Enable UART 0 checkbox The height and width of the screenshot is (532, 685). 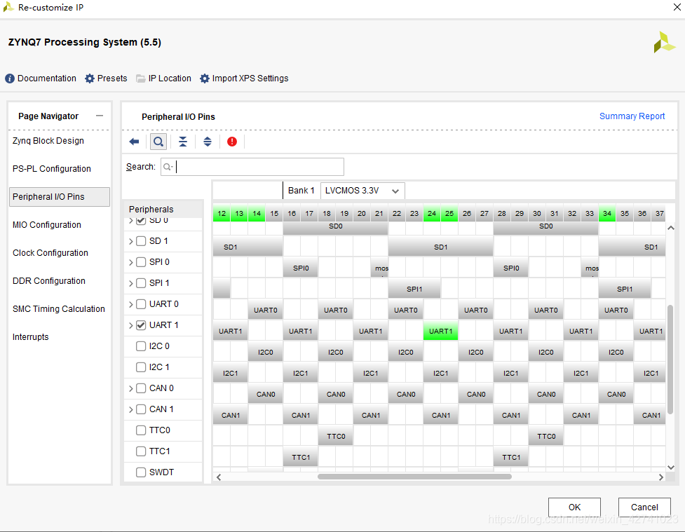pos(141,304)
